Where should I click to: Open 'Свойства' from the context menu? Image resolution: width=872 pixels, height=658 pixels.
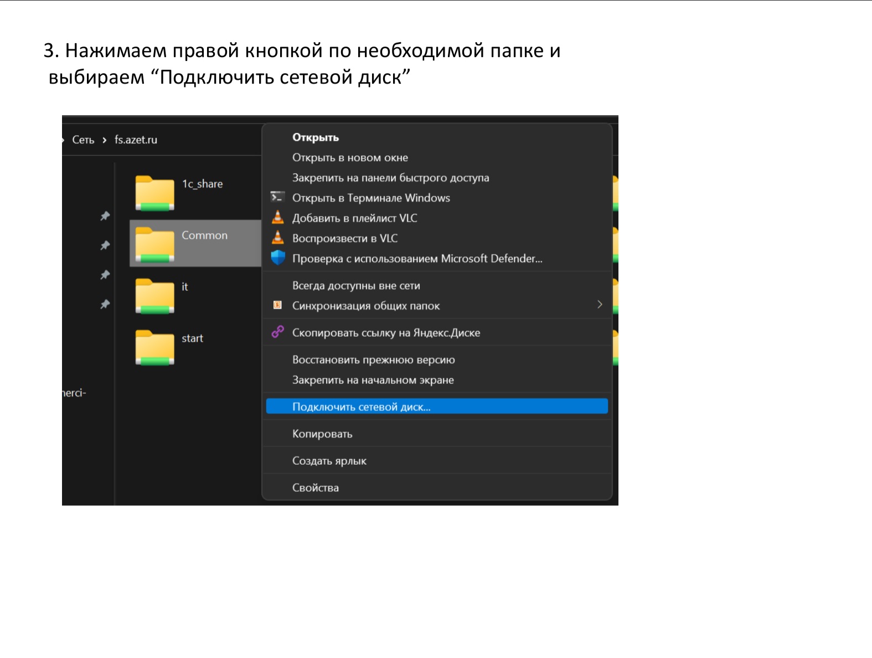[x=316, y=488]
